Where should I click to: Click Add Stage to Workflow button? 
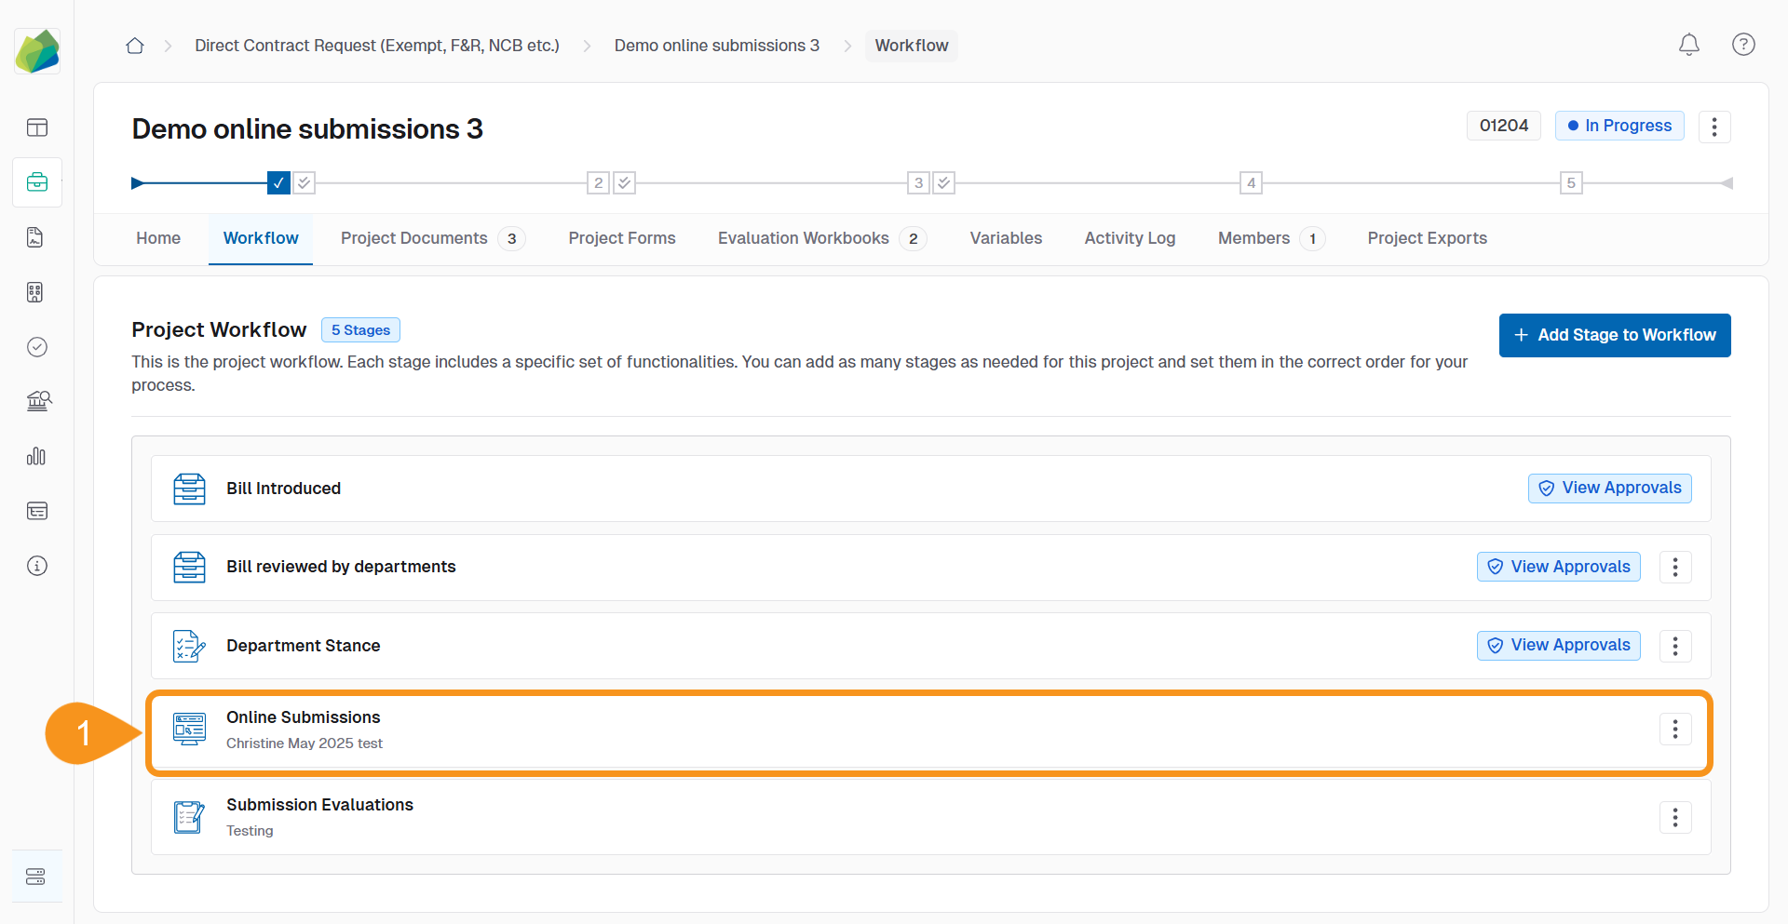[1614, 335]
